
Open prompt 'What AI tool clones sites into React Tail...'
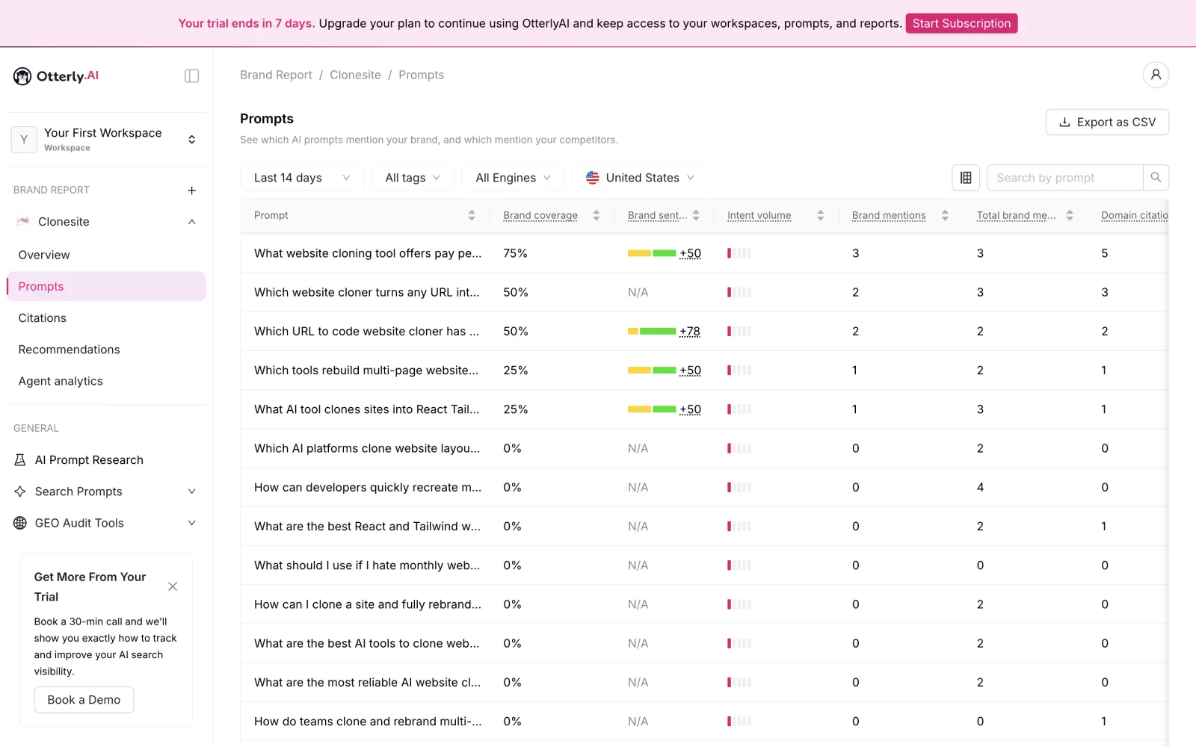[x=366, y=409]
